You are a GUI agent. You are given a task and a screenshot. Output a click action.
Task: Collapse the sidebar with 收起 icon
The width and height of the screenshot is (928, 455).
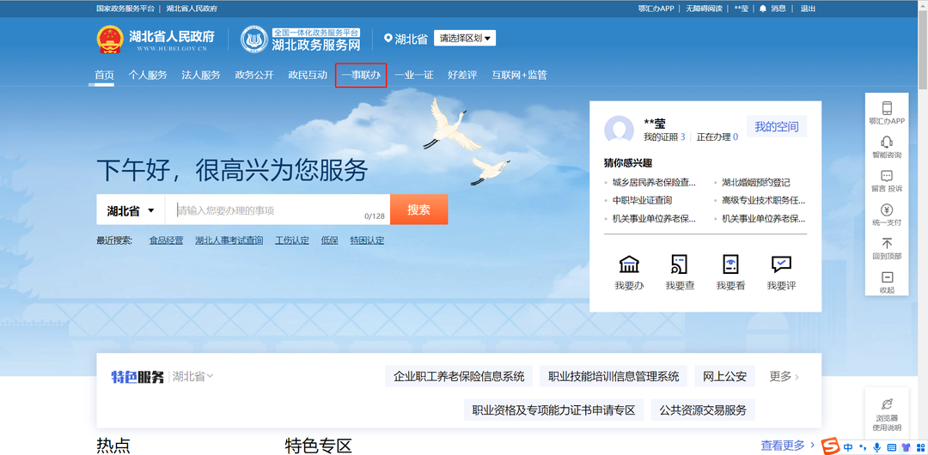pos(887,277)
